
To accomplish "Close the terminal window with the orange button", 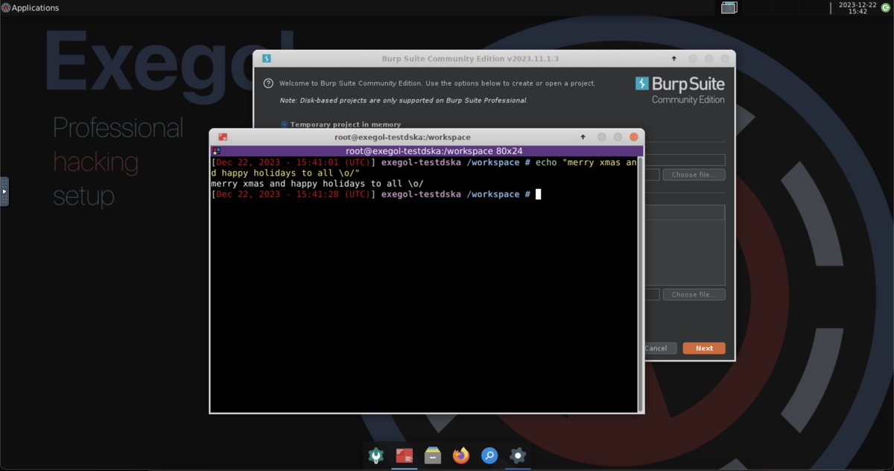I will (634, 137).
